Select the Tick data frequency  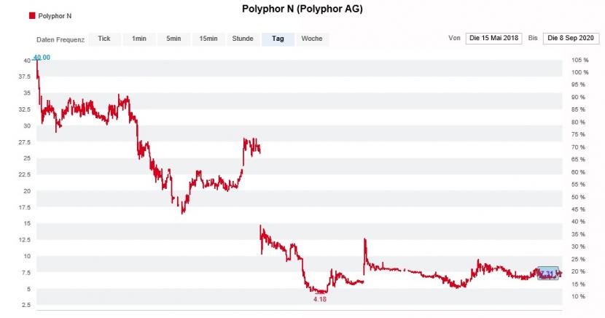pos(104,39)
